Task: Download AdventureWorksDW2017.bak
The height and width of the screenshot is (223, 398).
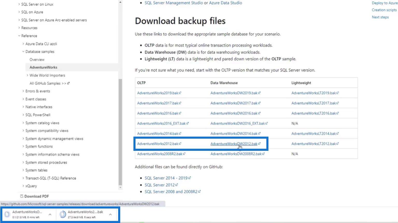Action: click(x=235, y=103)
